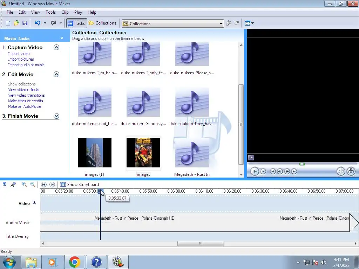Collapse the Edit Movie section

[56, 74]
